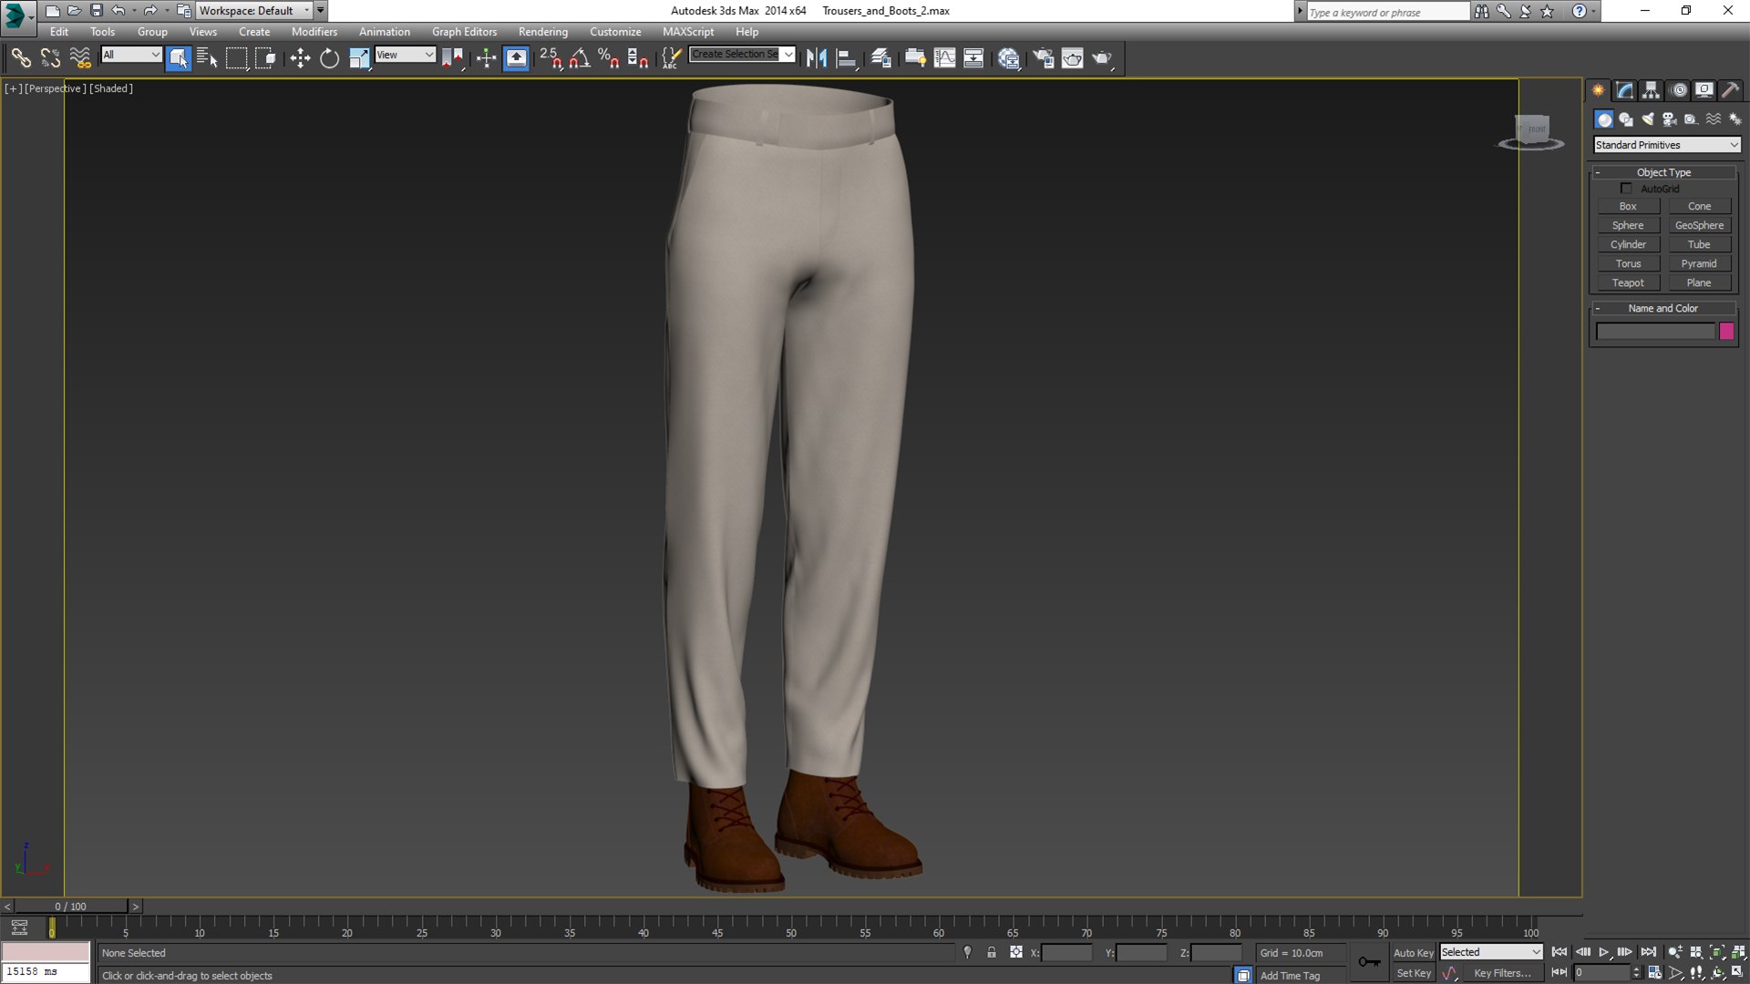Click the Render Production teapot icon
The height and width of the screenshot is (984, 1750).
pyautogui.click(x=1103, y=58)
